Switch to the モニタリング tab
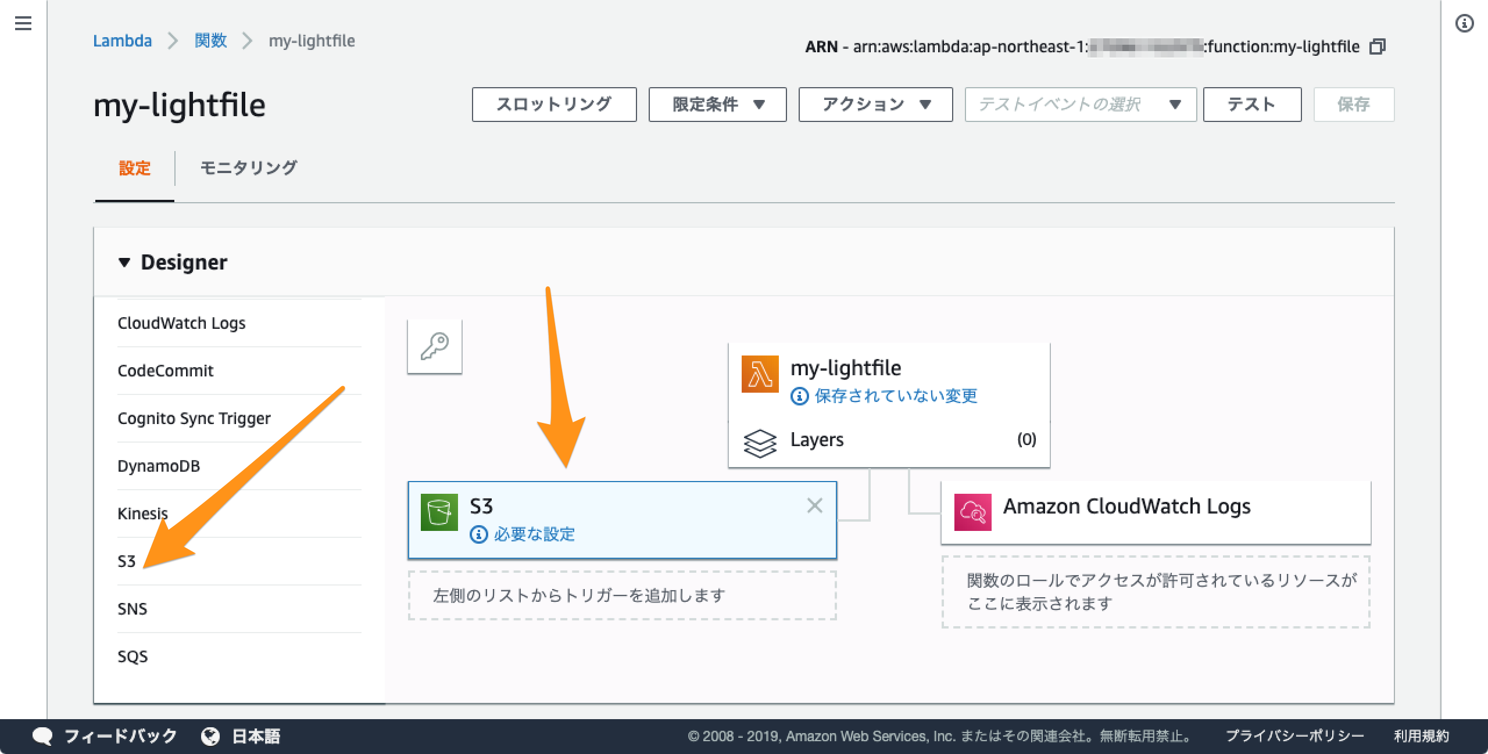Image resolution: width=1488 pixels, height=754 pixels. (x=249, y=168)
